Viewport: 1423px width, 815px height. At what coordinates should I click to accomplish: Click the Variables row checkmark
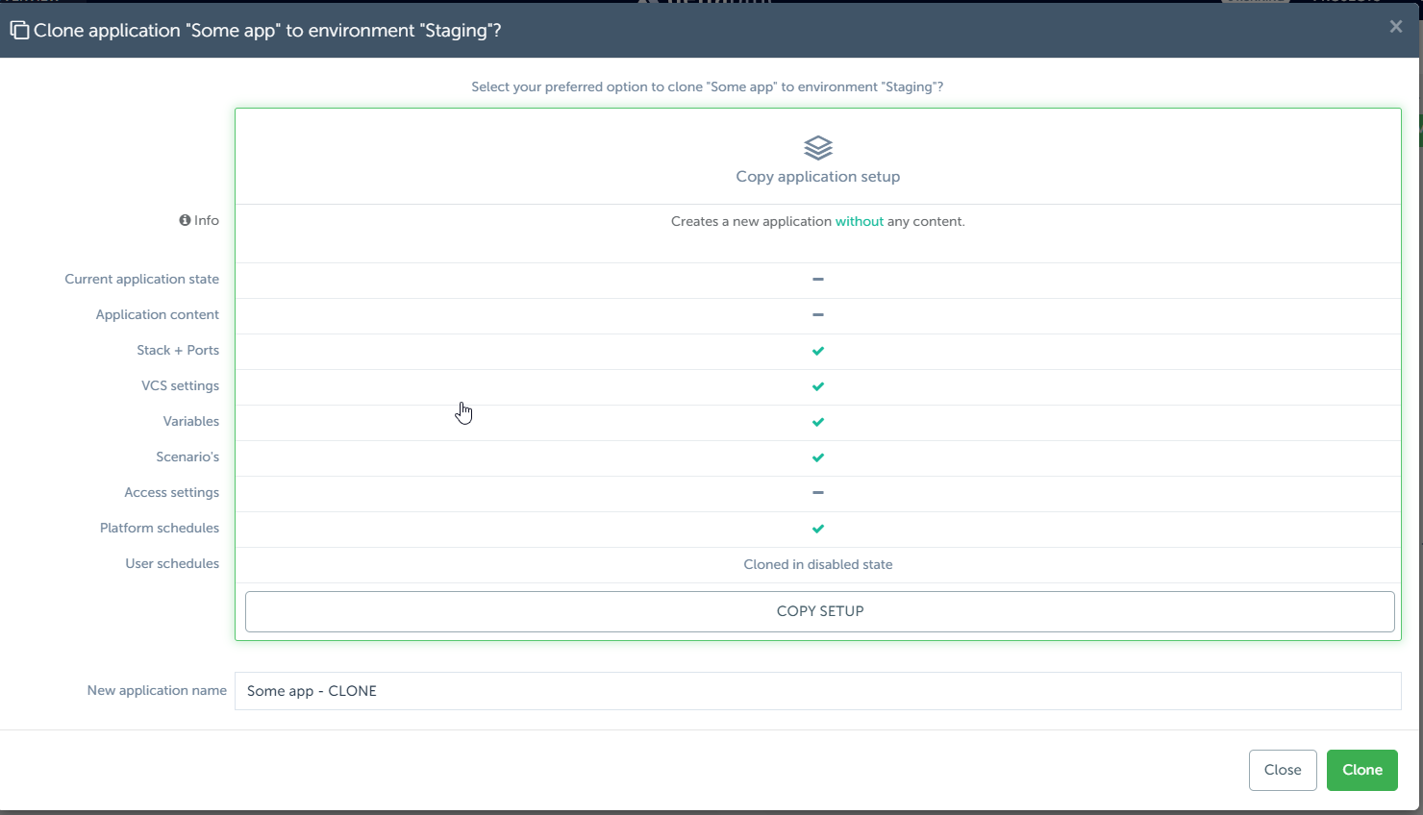[x=818, y=422]
